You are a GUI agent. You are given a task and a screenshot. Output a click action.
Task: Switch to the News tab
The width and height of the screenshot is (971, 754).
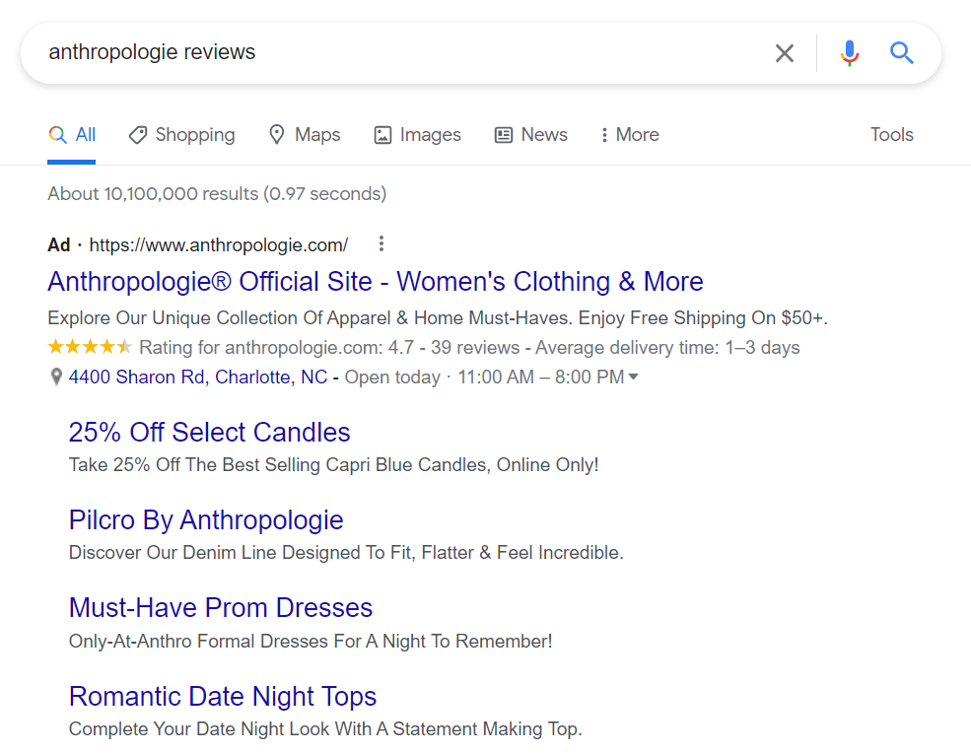531,135
